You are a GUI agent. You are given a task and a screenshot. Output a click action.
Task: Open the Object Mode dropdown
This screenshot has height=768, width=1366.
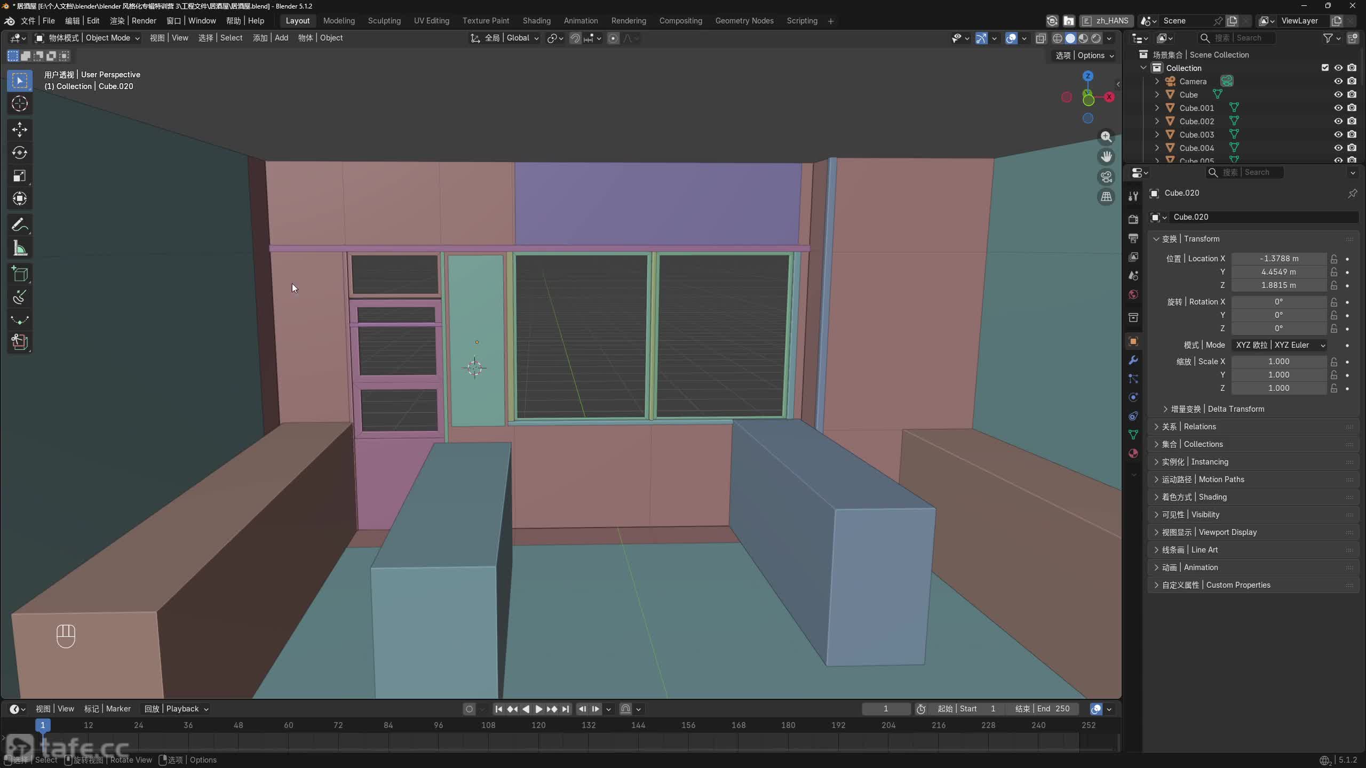coord(88,38)
